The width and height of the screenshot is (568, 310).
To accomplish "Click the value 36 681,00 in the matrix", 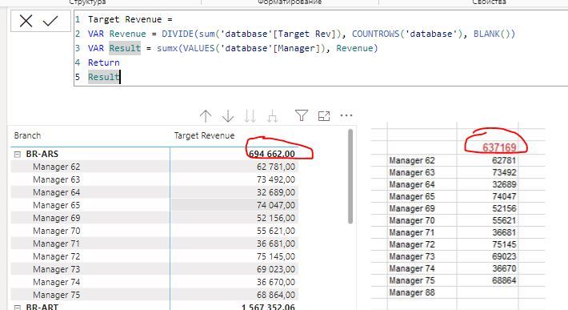I will [276, 244].
